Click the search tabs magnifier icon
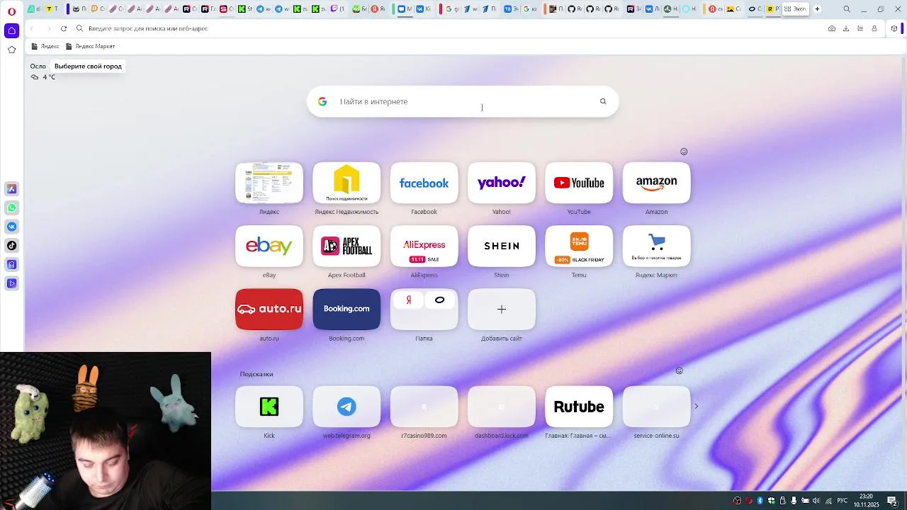This screenshot has height=510, width=907. (x=847, y=8)
